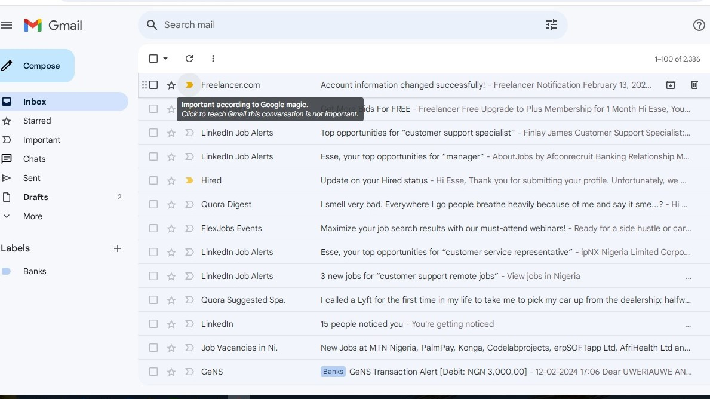Open the GeNS Transaction Alert email
The width and height of the screenshot is (710, 399).
click(x=438, y=372)
